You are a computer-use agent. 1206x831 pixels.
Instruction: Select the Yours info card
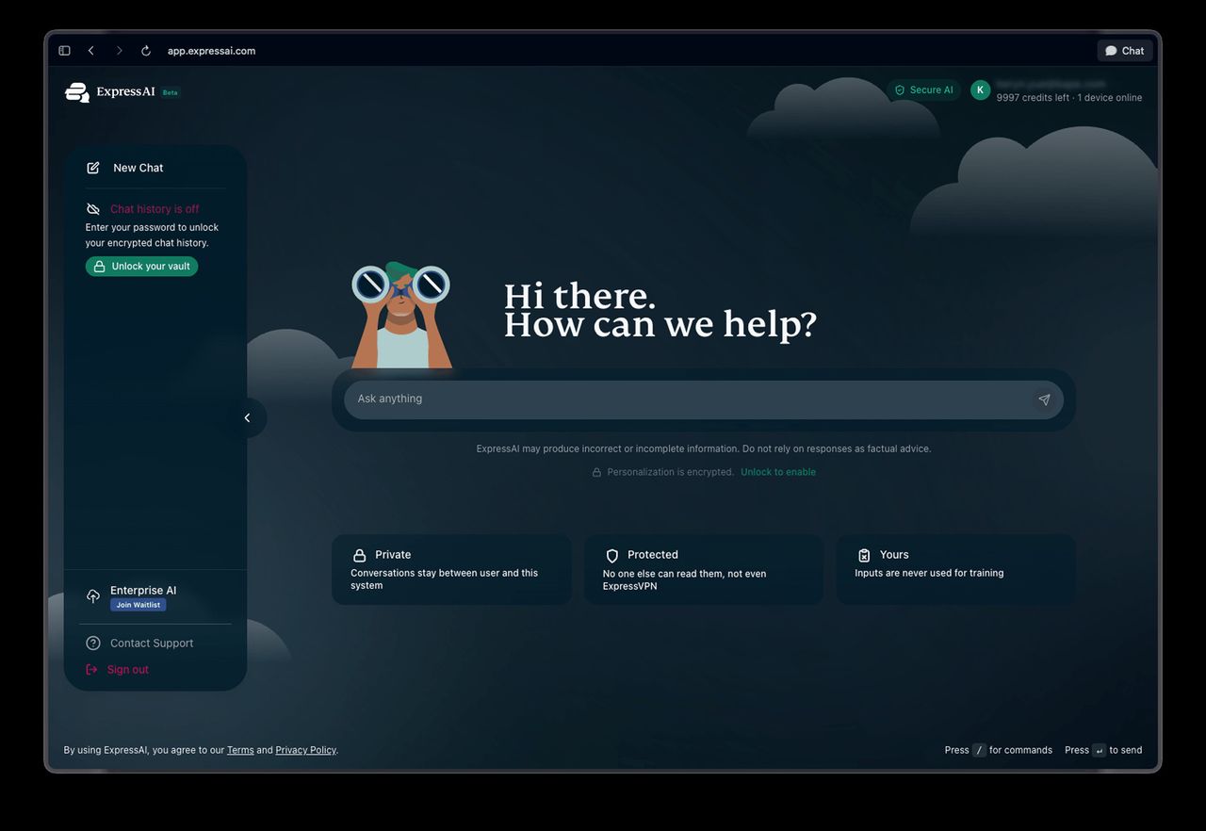956,570
